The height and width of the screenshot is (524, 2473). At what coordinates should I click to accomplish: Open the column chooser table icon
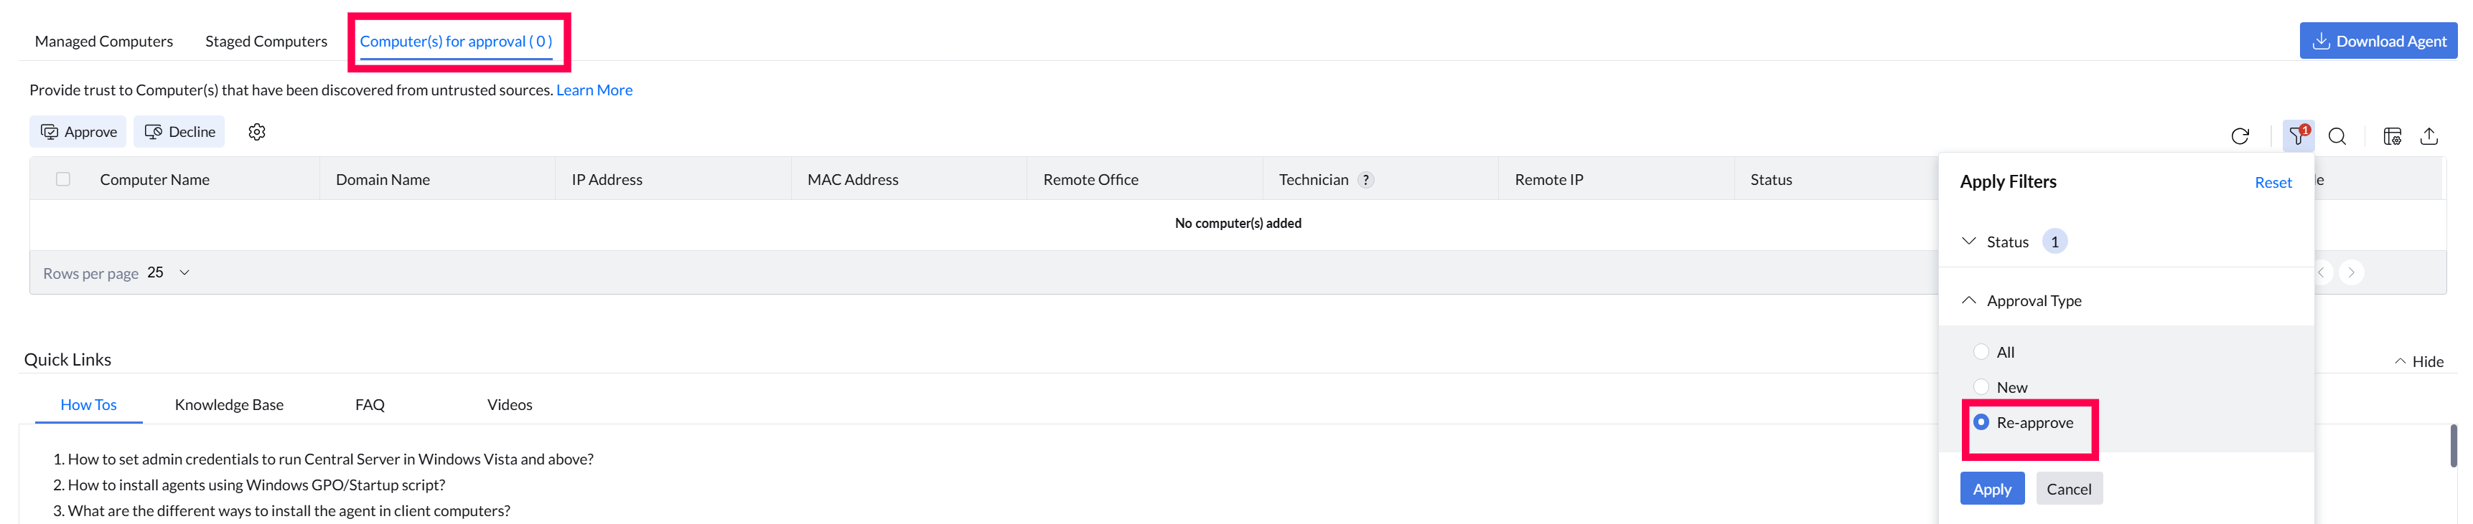click(x=2393, y=136)
